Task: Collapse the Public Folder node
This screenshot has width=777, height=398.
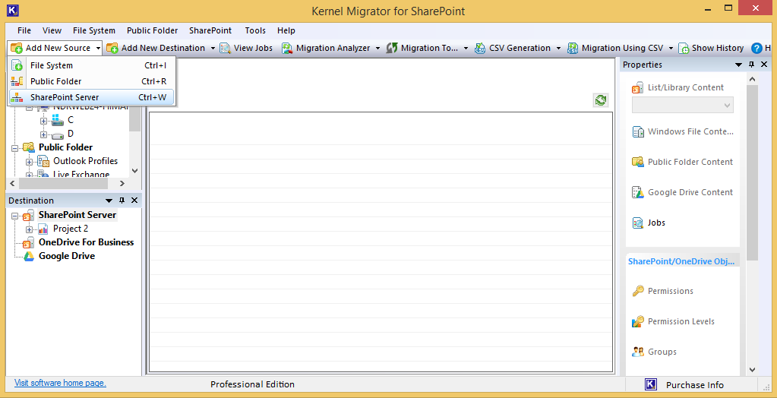Action: [x=14, y=147]
